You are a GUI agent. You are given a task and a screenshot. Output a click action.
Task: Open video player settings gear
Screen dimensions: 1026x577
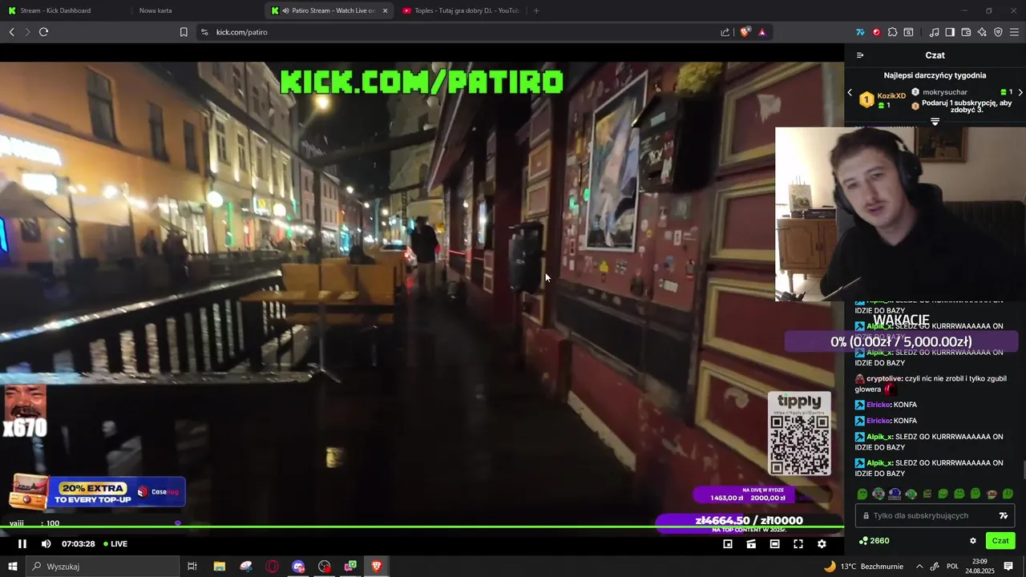coord(822,544)
